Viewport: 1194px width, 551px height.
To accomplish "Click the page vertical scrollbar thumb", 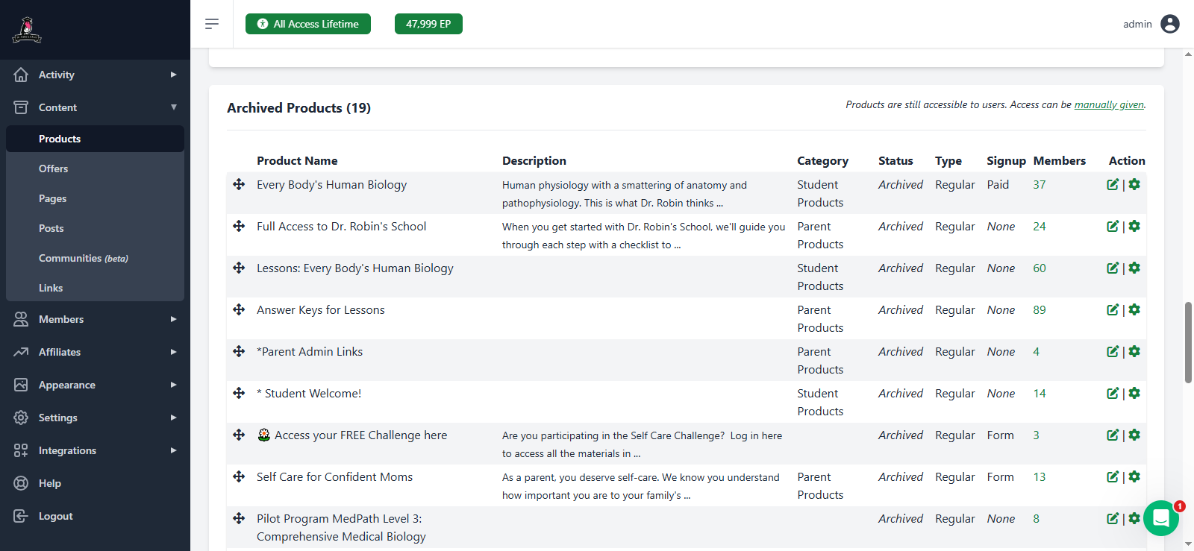I will click(x=1188, y=342).
